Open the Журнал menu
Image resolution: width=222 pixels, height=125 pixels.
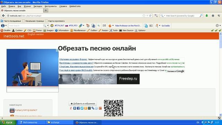(x=27, y=6)
